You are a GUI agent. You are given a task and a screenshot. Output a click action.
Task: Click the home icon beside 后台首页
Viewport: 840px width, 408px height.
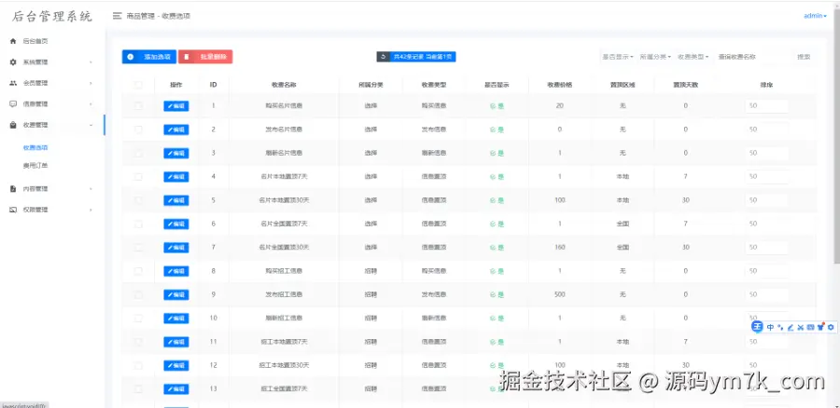(x=13, y=41)
